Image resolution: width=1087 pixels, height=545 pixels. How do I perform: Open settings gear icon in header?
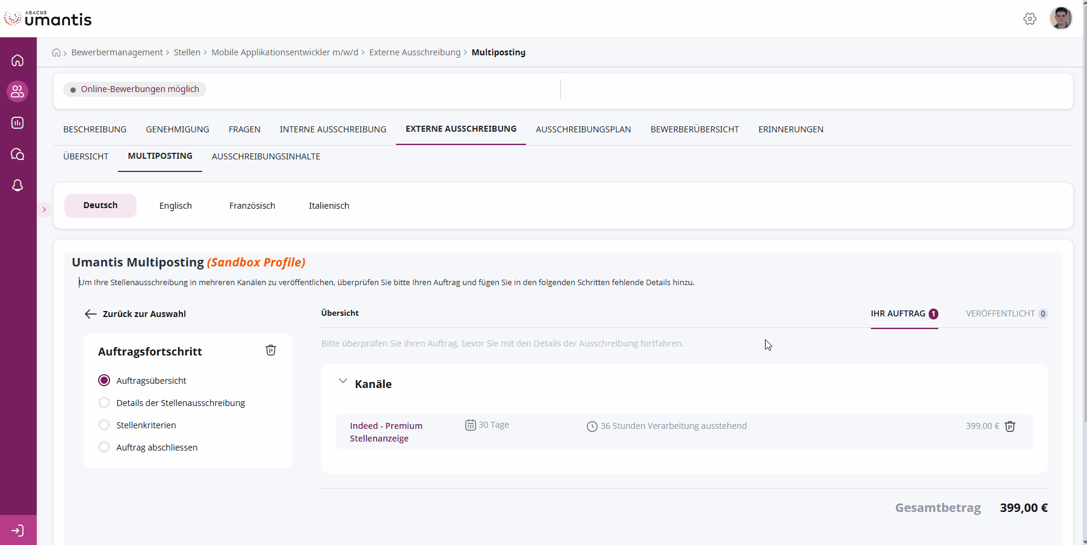[x=1030, y=19]
